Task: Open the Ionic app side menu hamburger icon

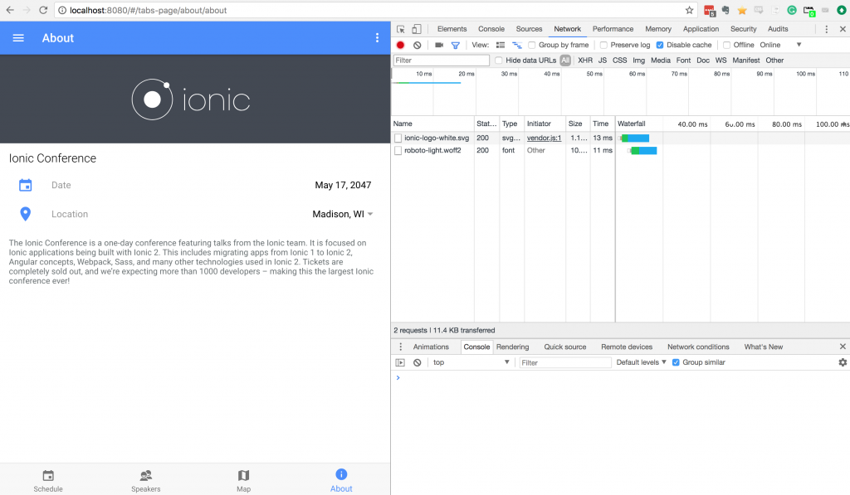Action: point(18,37)
